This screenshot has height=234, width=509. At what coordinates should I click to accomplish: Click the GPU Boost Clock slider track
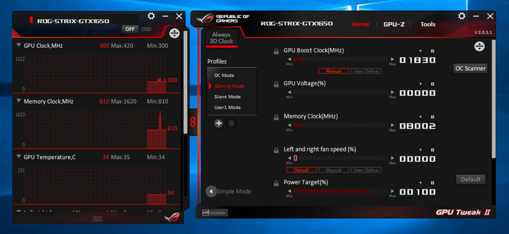[x=340, y=59]
